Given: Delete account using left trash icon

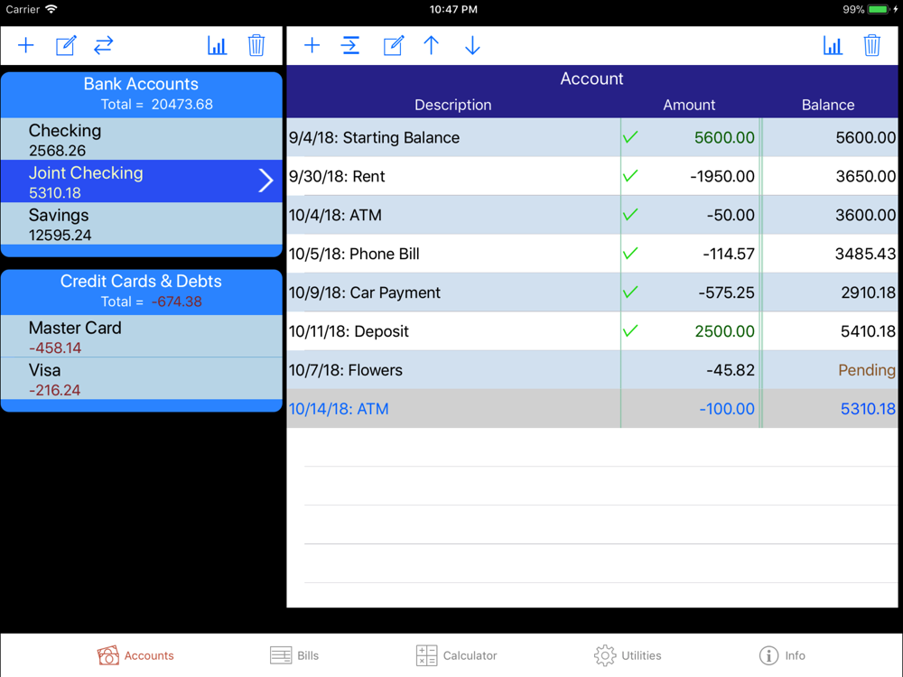Looking at the screenshot, I should [x=256, y=45].
